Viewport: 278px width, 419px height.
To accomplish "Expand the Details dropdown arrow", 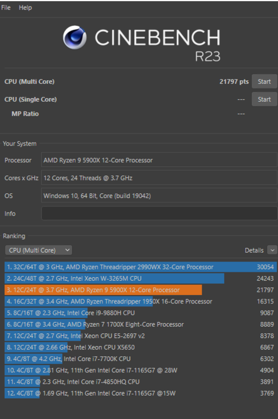I will pos(272,250).
